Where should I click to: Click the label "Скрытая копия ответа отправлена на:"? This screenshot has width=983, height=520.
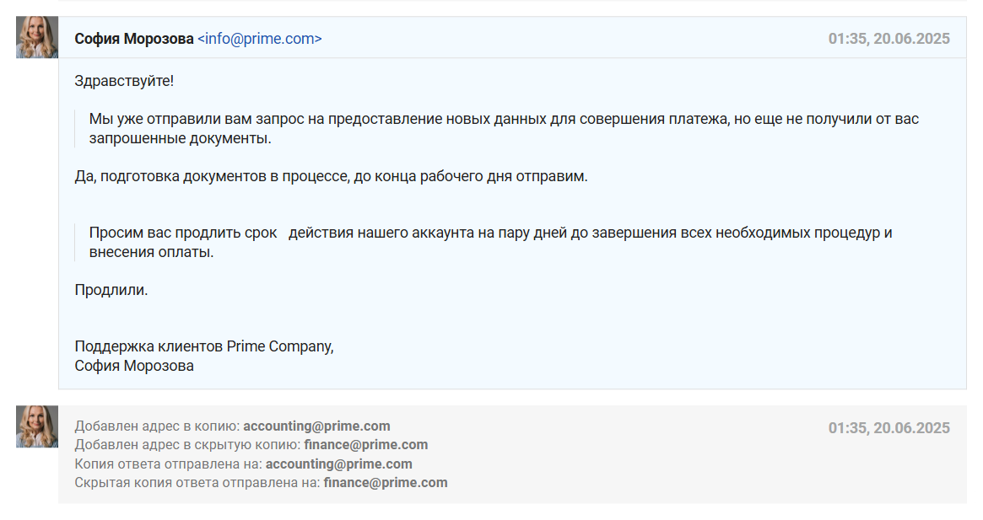click(x=197, y=483)
